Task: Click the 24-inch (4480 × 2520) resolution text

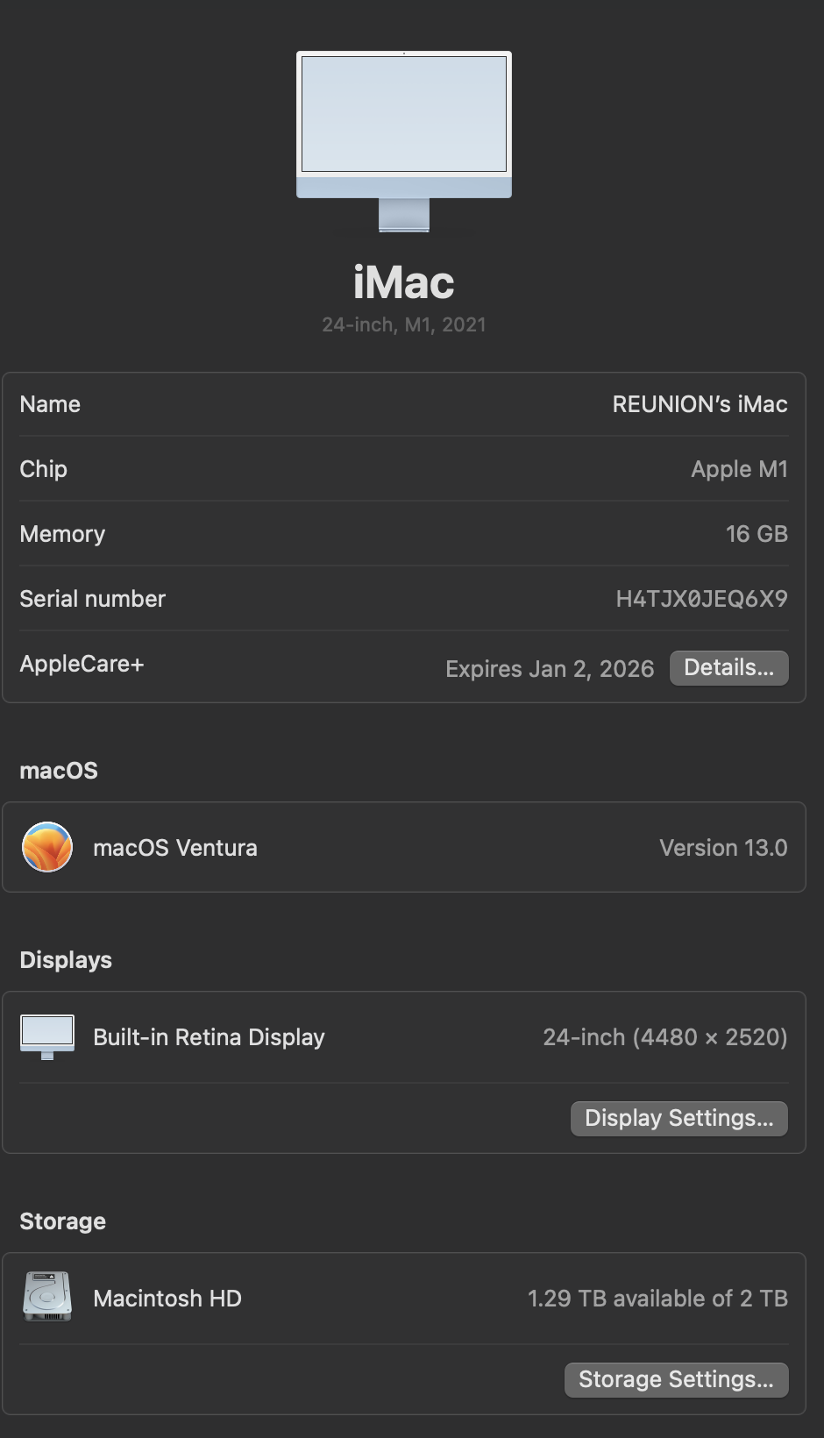Action: (664, 1037)
